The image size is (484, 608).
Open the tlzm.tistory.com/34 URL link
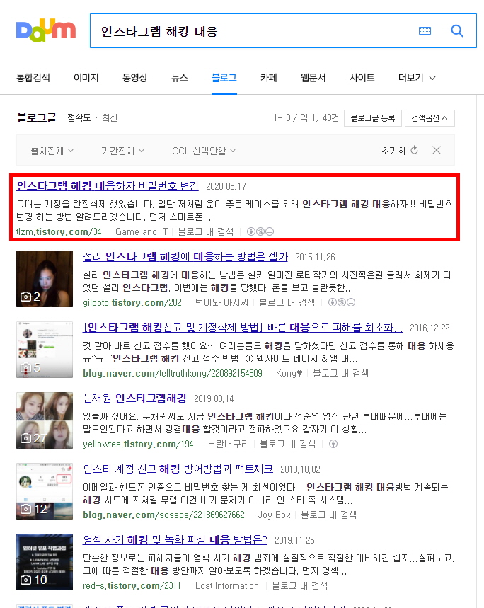coord(59,232)
